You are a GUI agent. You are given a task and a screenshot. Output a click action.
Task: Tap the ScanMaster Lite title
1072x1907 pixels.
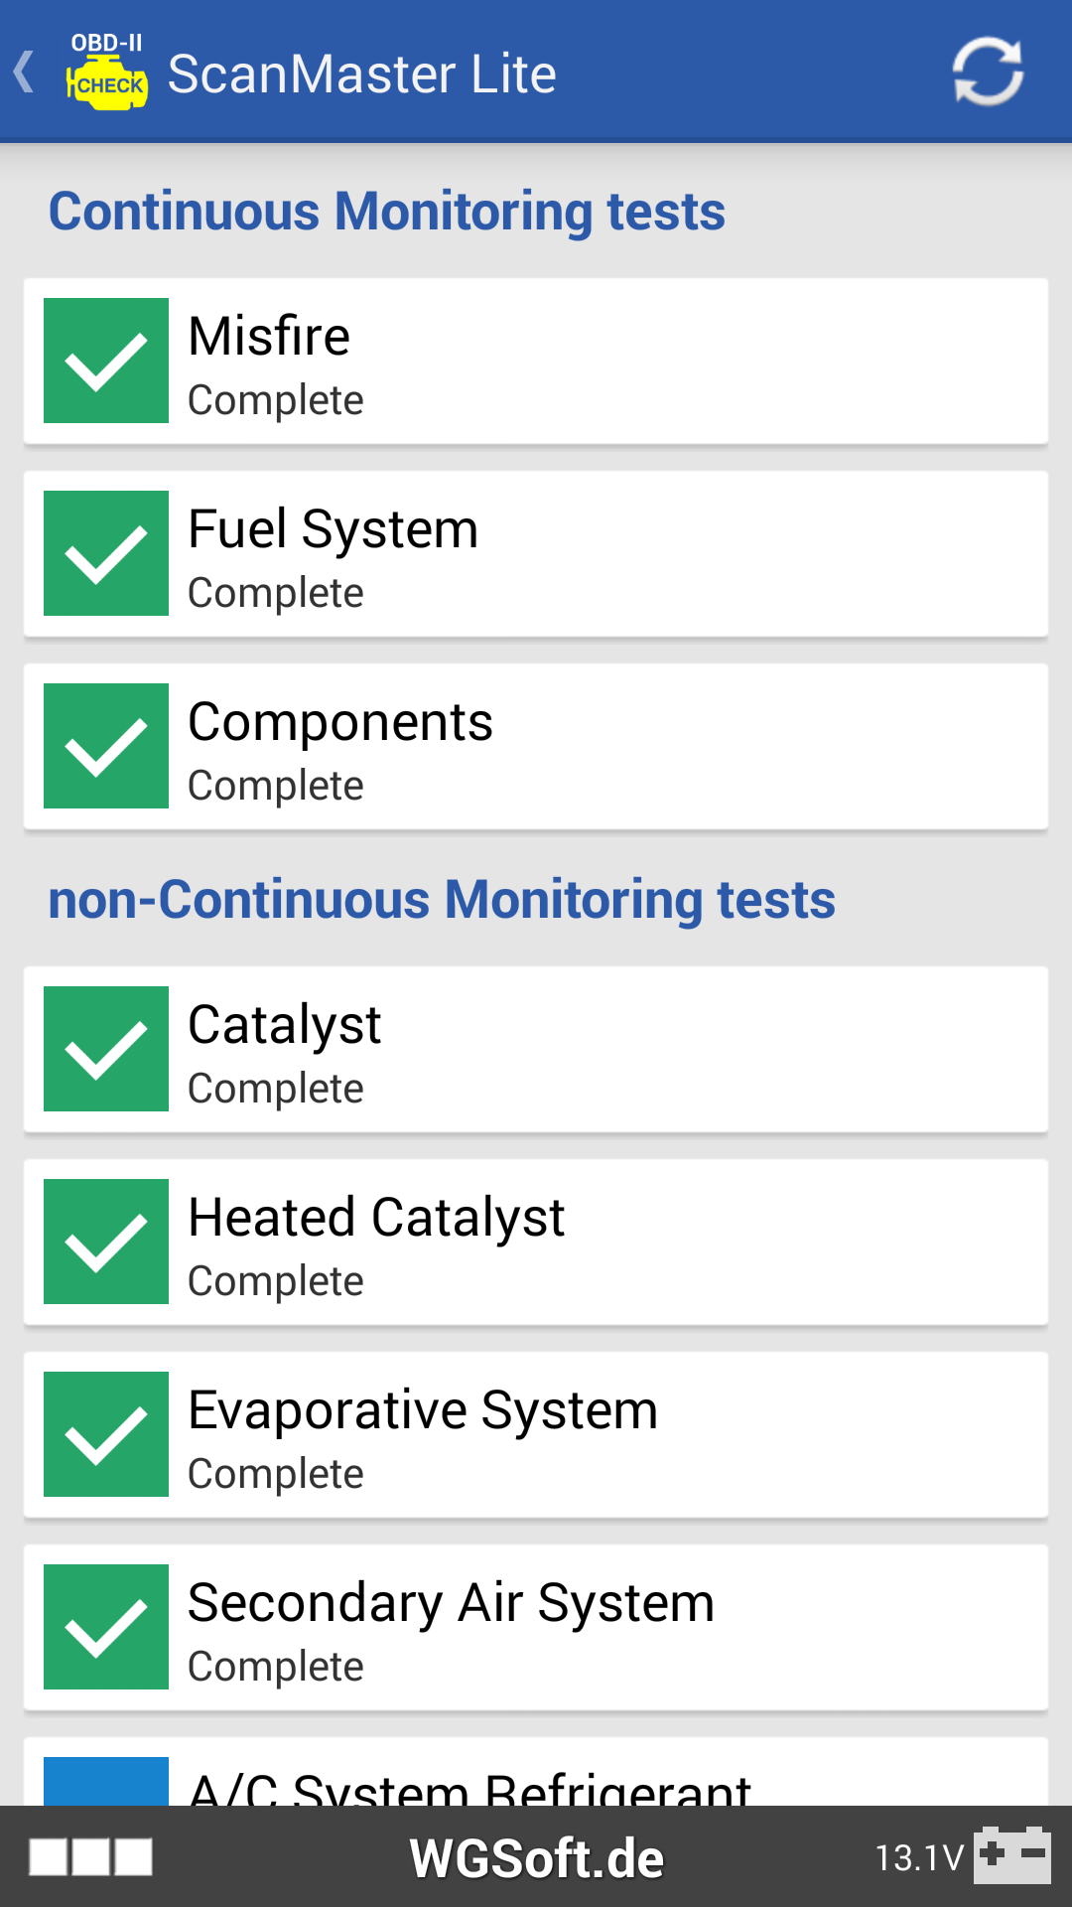pos(361,73)
